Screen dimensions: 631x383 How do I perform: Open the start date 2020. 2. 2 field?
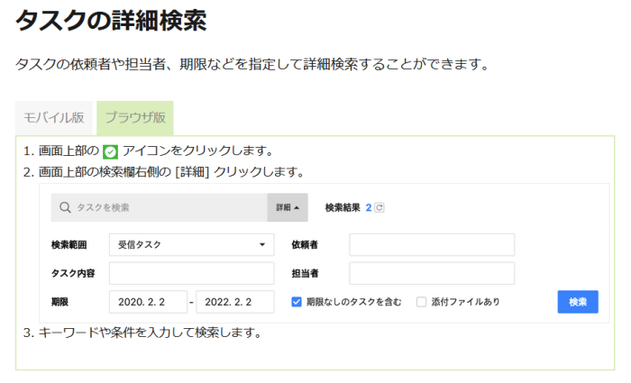pos(148,302)
